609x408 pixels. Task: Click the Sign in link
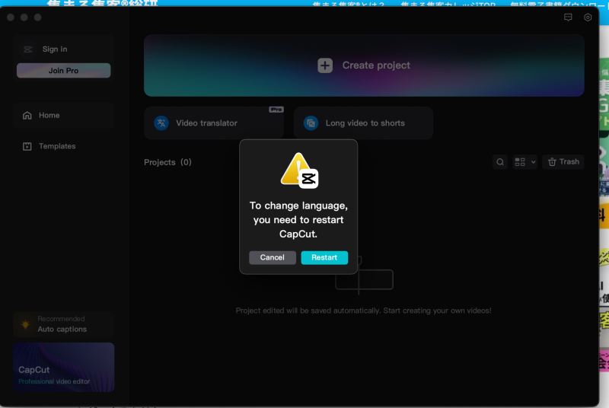(55, 49)
